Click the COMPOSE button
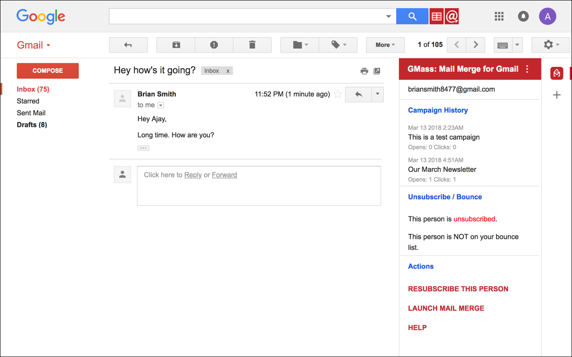 click(48, 71)
